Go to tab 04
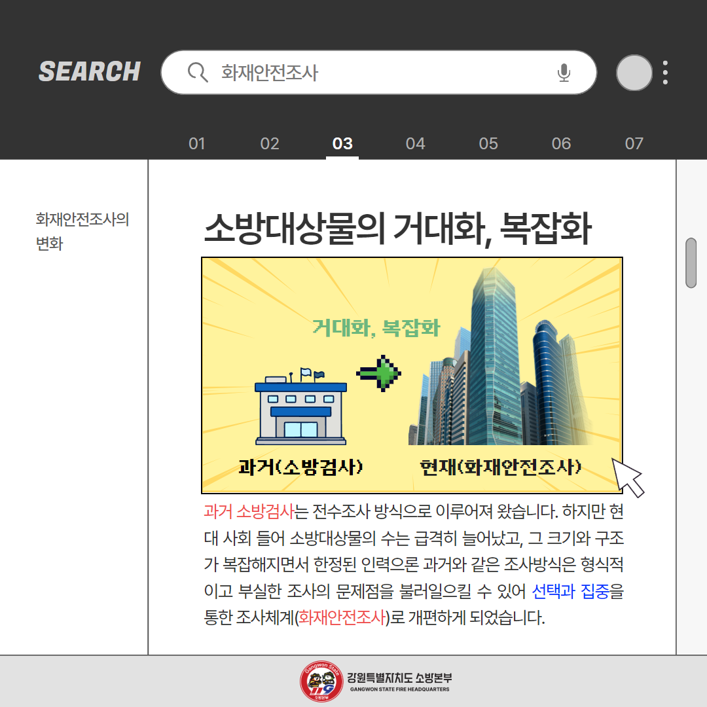 tap(415, 143)
